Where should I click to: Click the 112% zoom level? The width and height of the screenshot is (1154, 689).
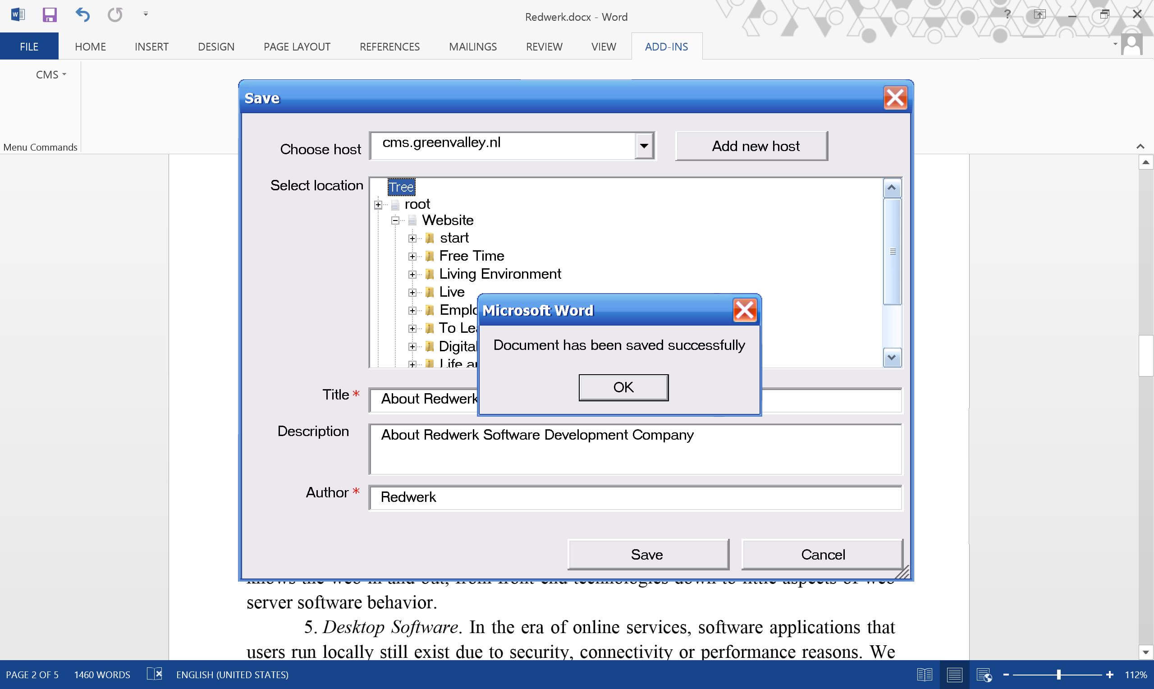click(1136, 675)
